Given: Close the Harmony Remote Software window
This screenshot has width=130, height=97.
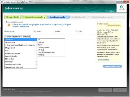Looking at the screenshot, I should (126, 1).
